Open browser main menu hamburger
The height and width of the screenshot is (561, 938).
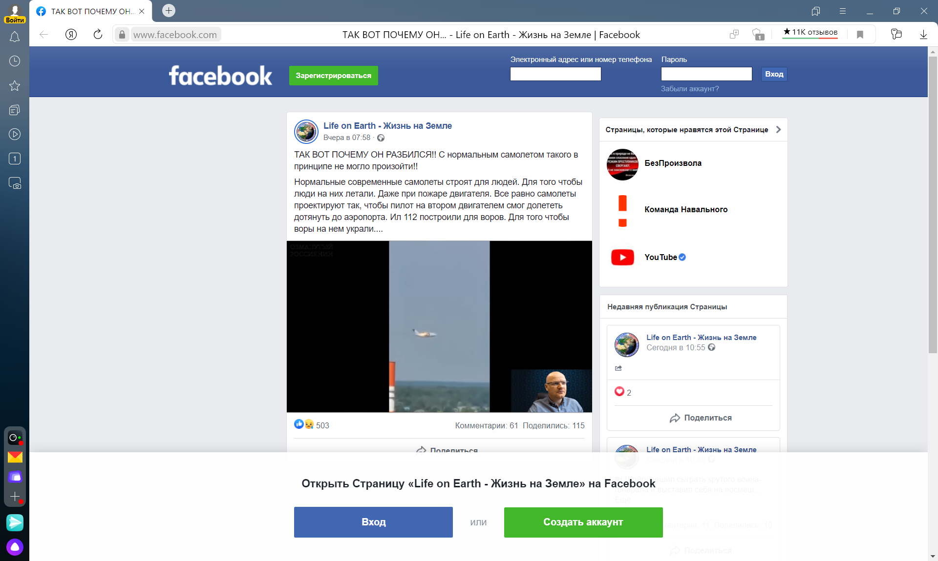pos(843,11)
